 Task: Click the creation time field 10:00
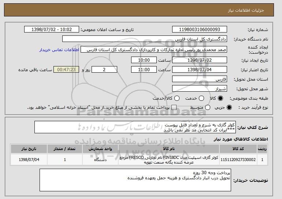[x=144, y=60]
